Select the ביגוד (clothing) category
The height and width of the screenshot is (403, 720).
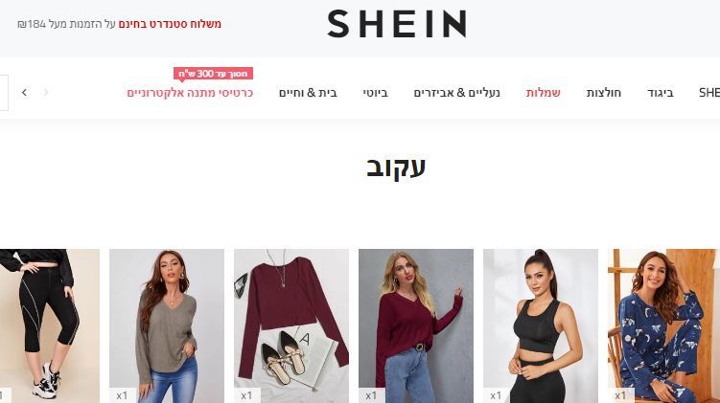[661, 93]
